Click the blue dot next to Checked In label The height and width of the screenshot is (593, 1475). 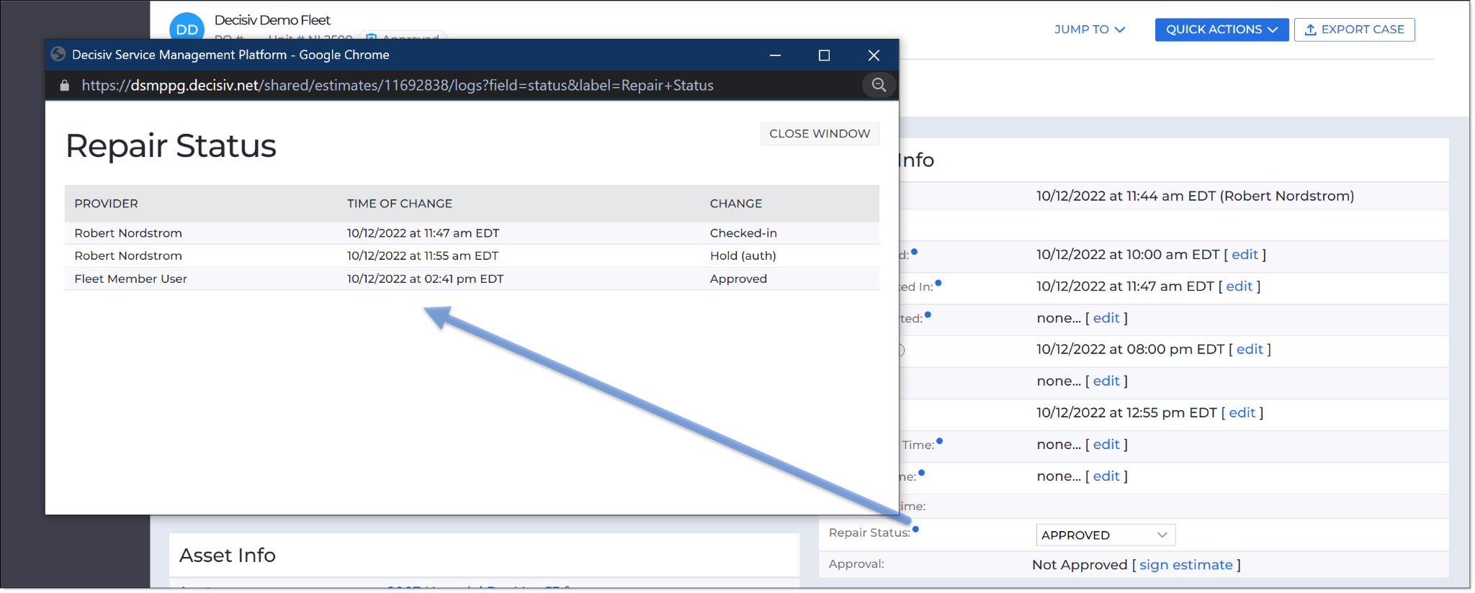tap(938, 283)
